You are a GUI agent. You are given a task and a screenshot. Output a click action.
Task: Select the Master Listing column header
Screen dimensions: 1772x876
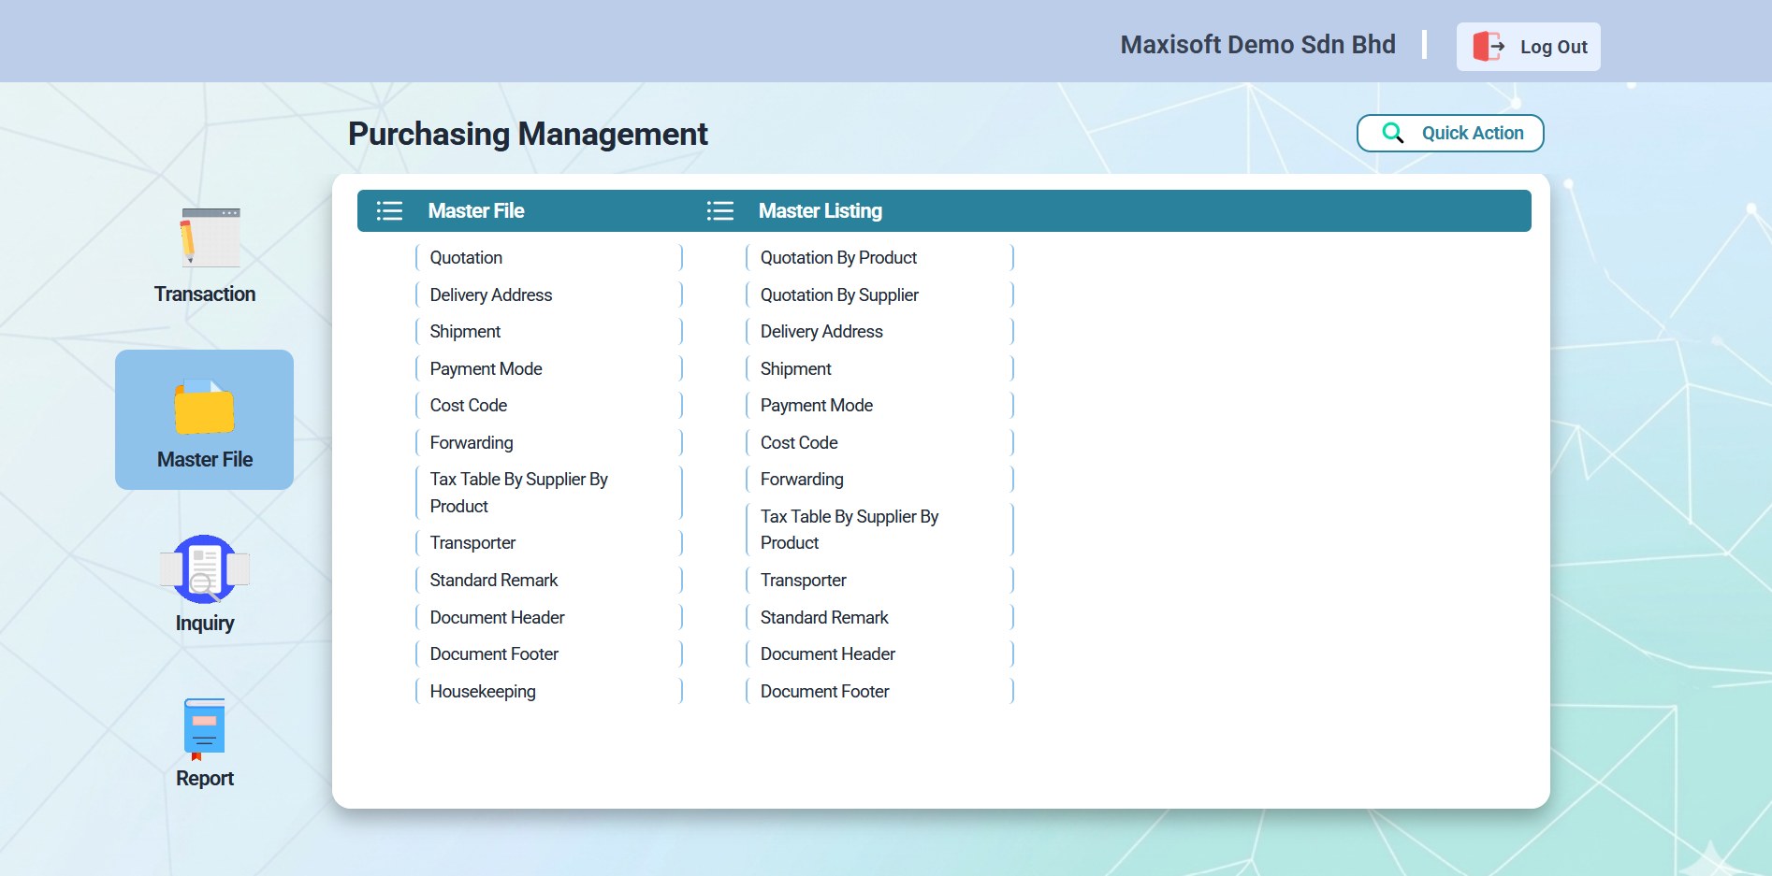pos(820,210)
